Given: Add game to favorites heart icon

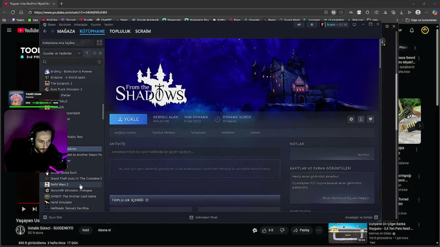Looking at the screenshot, I should 370,119.
